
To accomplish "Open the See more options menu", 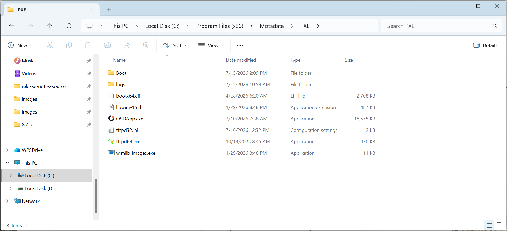I will (x=240, y=45).
